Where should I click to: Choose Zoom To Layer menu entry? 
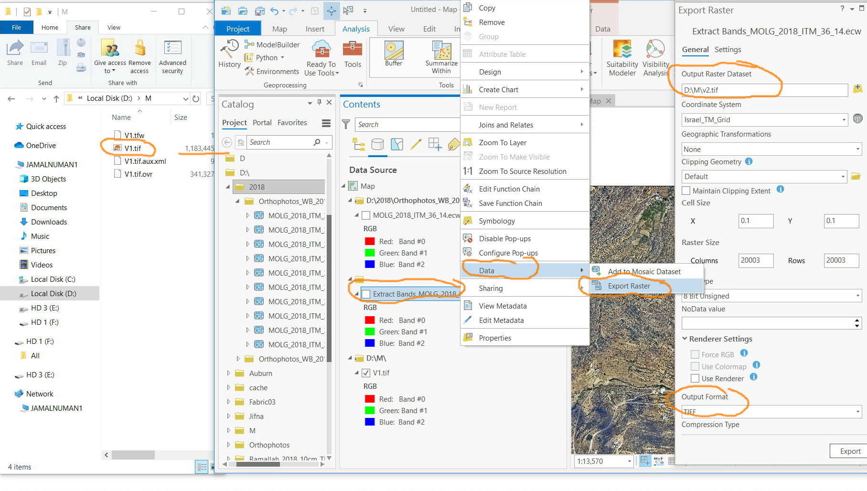[502, 142]
